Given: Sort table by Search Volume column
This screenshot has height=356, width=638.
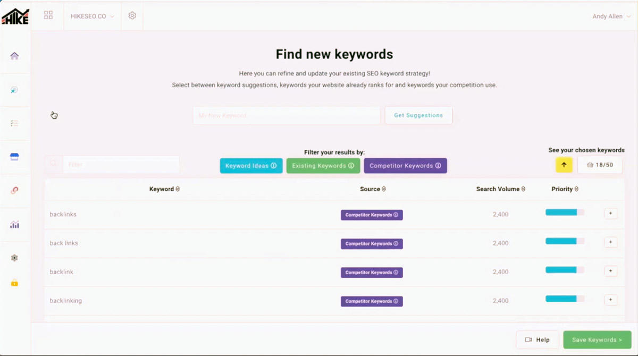Looking at the screenshot, I should (x=501, y=189).
